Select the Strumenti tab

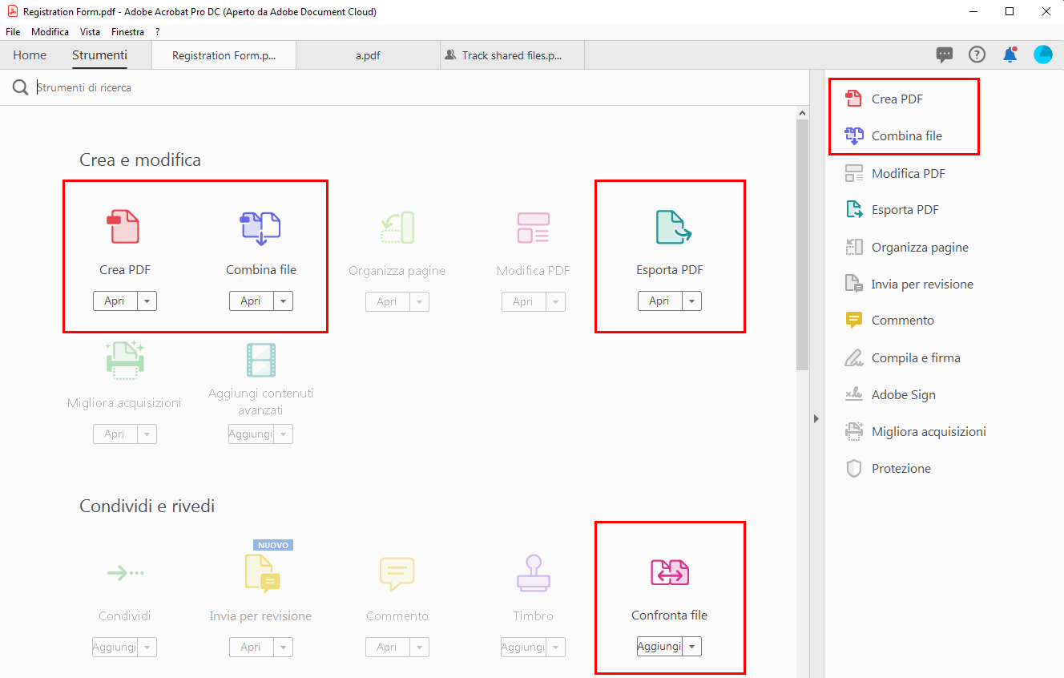tap(99, 55)
